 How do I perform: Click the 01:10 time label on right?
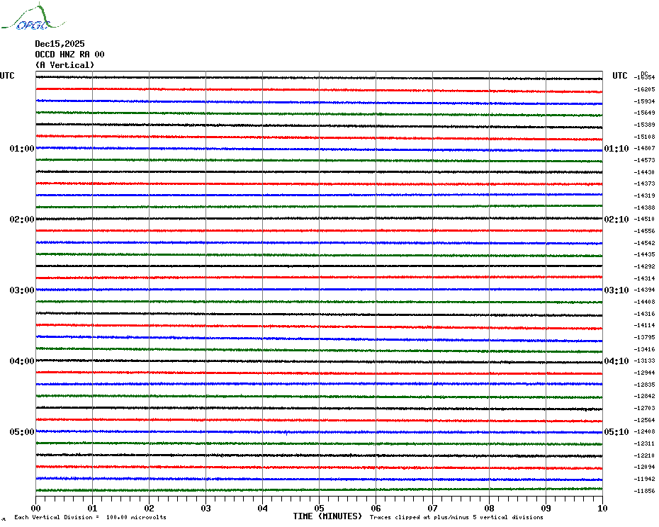[616, 149]
